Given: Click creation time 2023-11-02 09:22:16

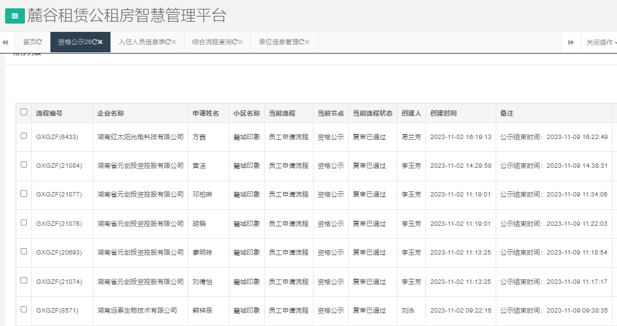Looking at the screenshot, I should point(461,310).
